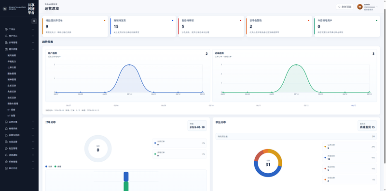This screenshot has height=191, width=386.
Task: Collapse the sidebar with the hamburger icon
Action: point(34,21)
